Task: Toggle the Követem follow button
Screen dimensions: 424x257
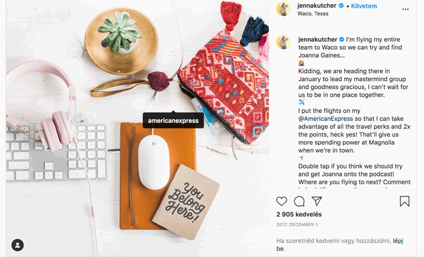Action: pyautogui.click(x=363, y=6)
